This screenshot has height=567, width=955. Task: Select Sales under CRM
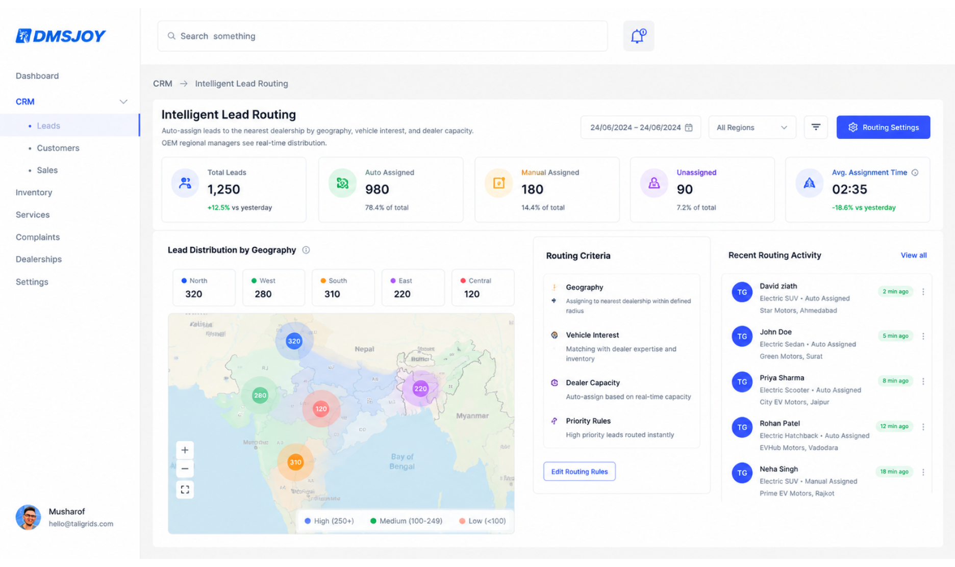(47, 170)
